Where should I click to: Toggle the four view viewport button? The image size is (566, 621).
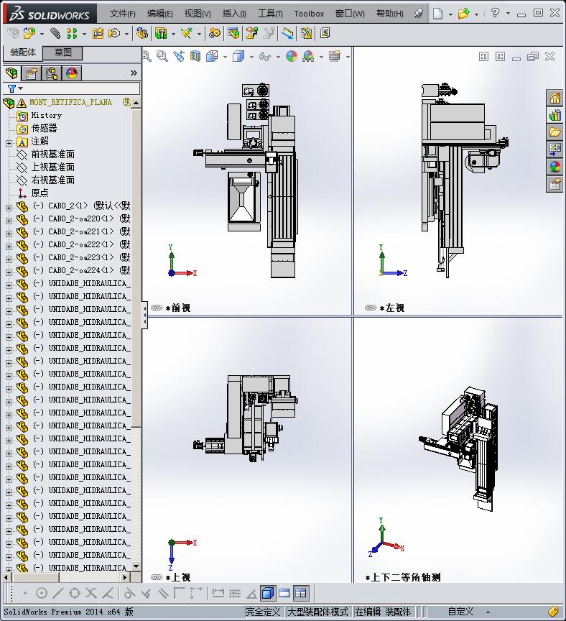301,592
